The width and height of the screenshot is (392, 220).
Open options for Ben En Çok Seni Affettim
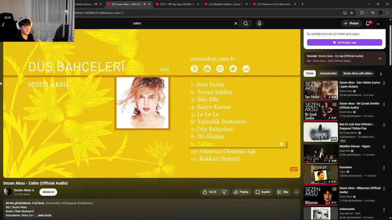click(x=384, y=125)
